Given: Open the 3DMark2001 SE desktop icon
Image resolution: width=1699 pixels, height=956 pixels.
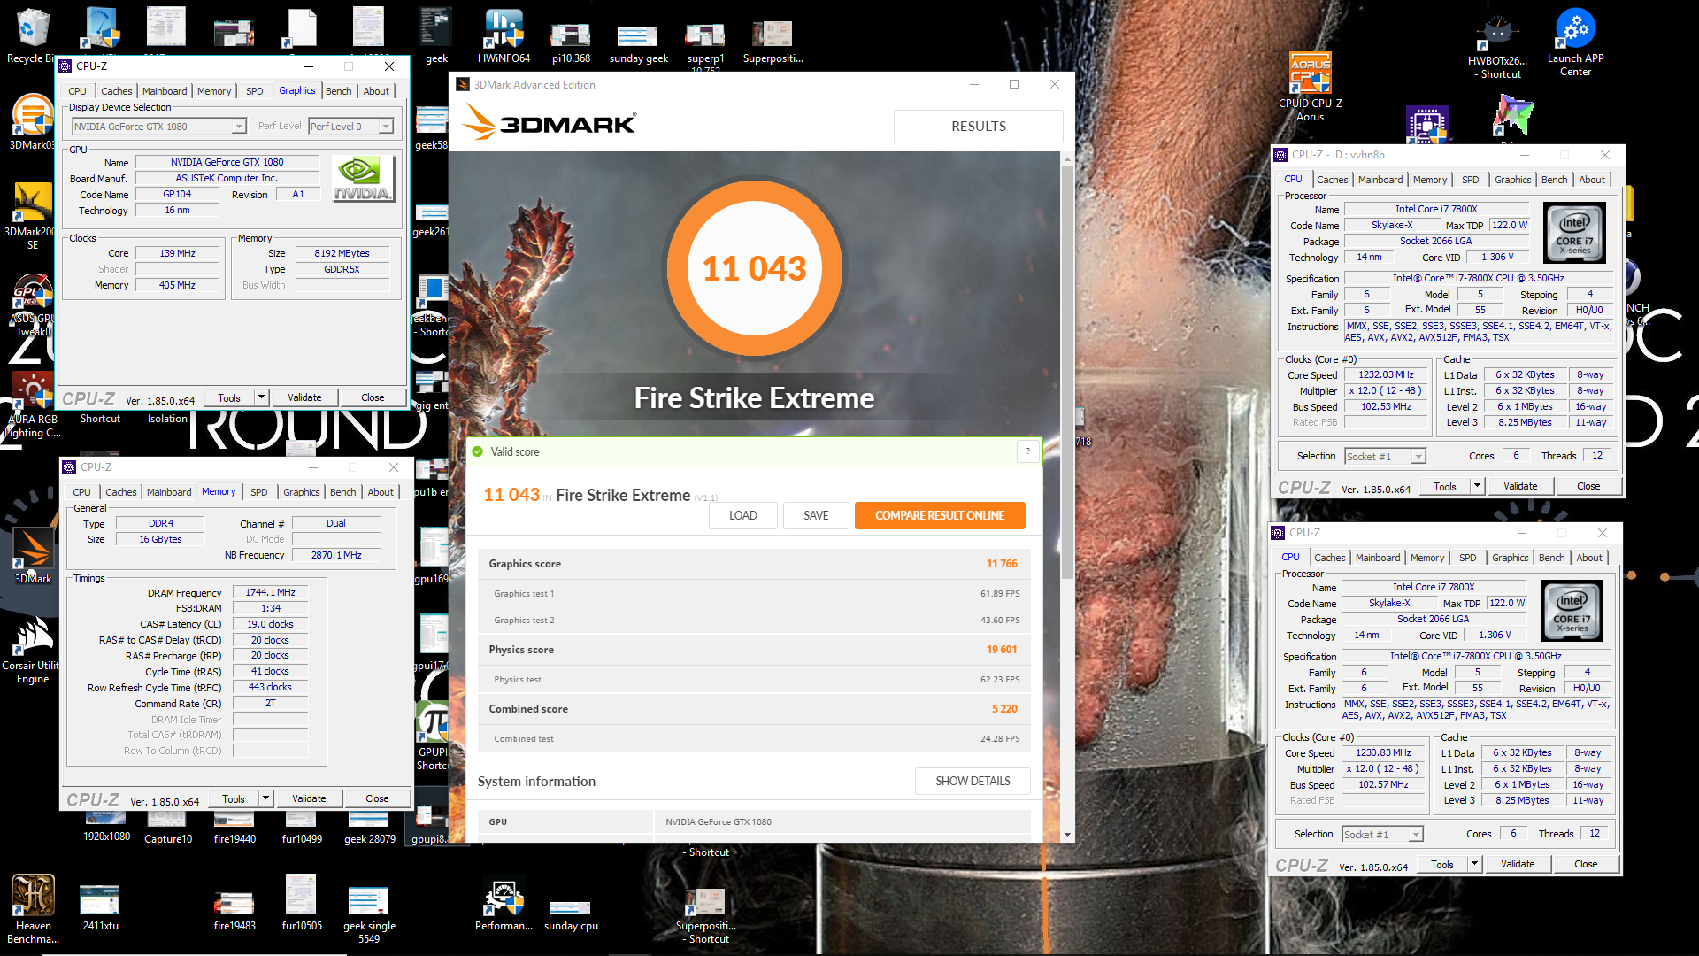Looking at the screenshot, I should (x=33, y=217).
